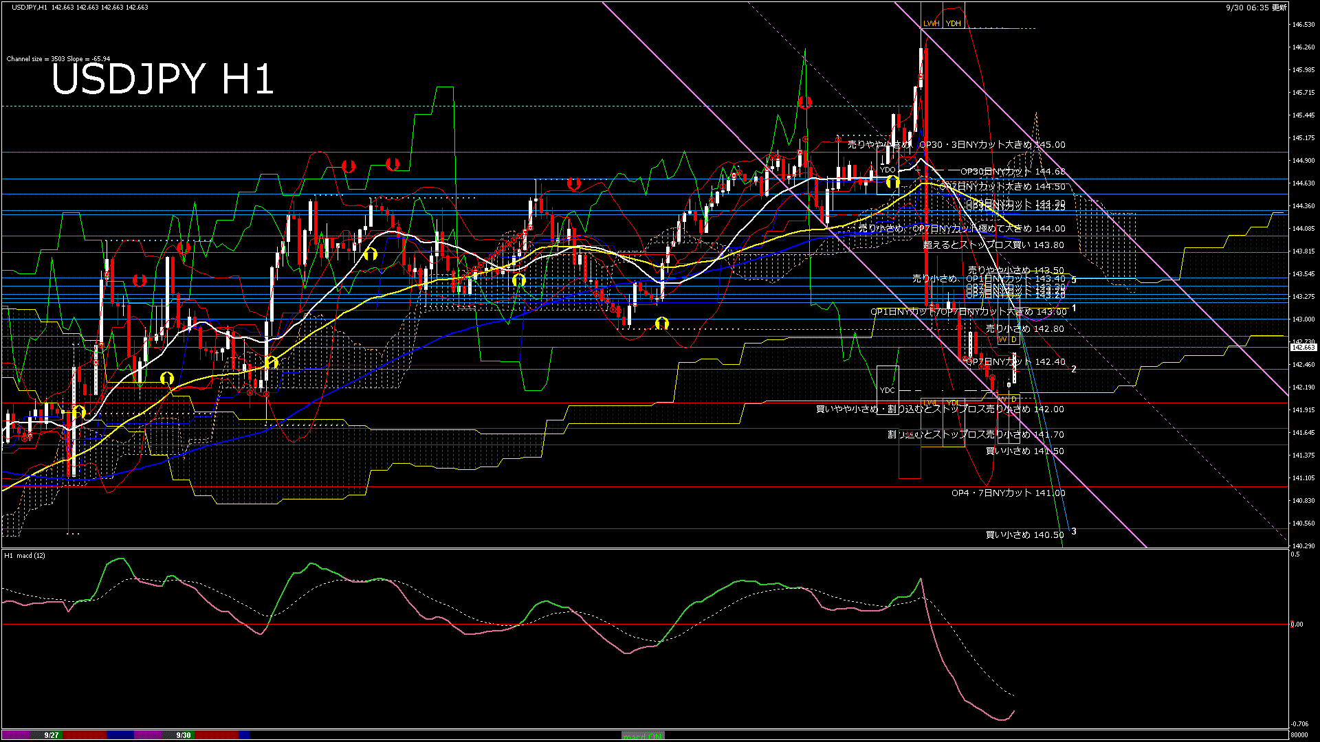Click the 144.085 price axis label
The height and width of the screenshot is (742, 1320).
(1303, 229)
